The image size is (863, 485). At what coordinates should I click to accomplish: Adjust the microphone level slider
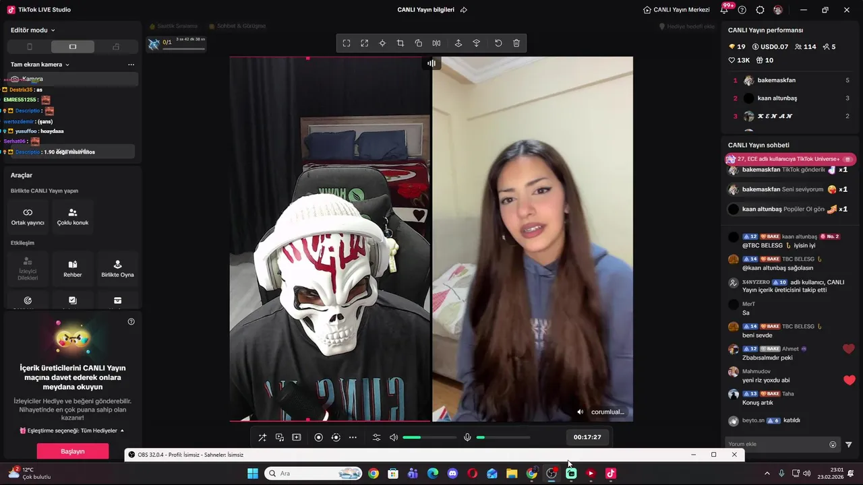coord(503,437)
